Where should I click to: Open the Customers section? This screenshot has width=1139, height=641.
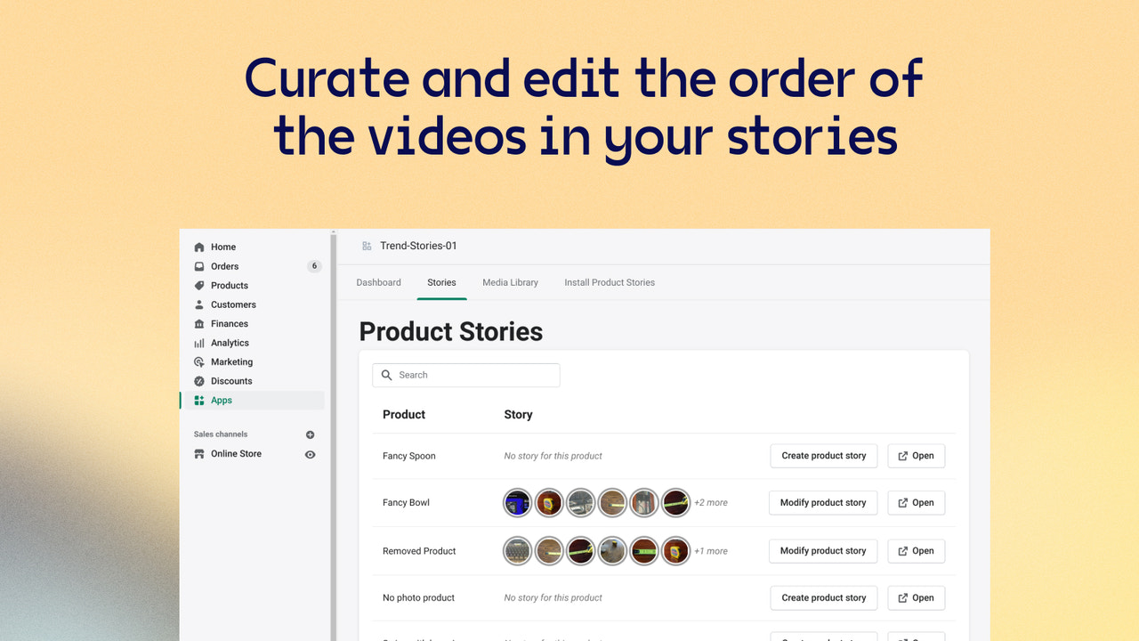(x=200, y=304)
